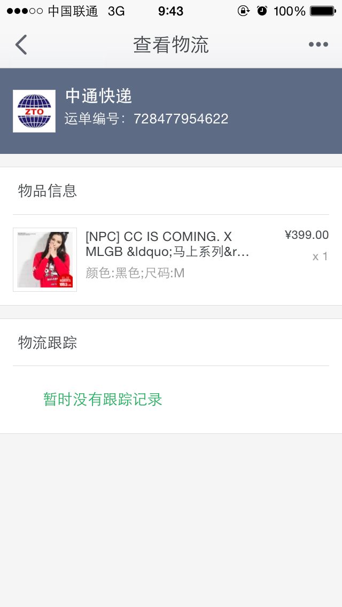Tap the alarm clock status icon

point(262,11)
